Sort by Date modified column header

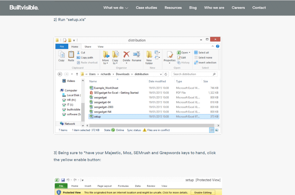click(157, 81)
